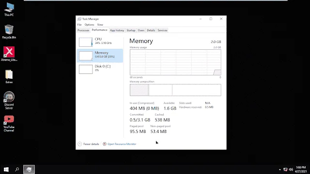Open This PC desktop icon
This screenshot has height=174, width=310.
point(9,9)
